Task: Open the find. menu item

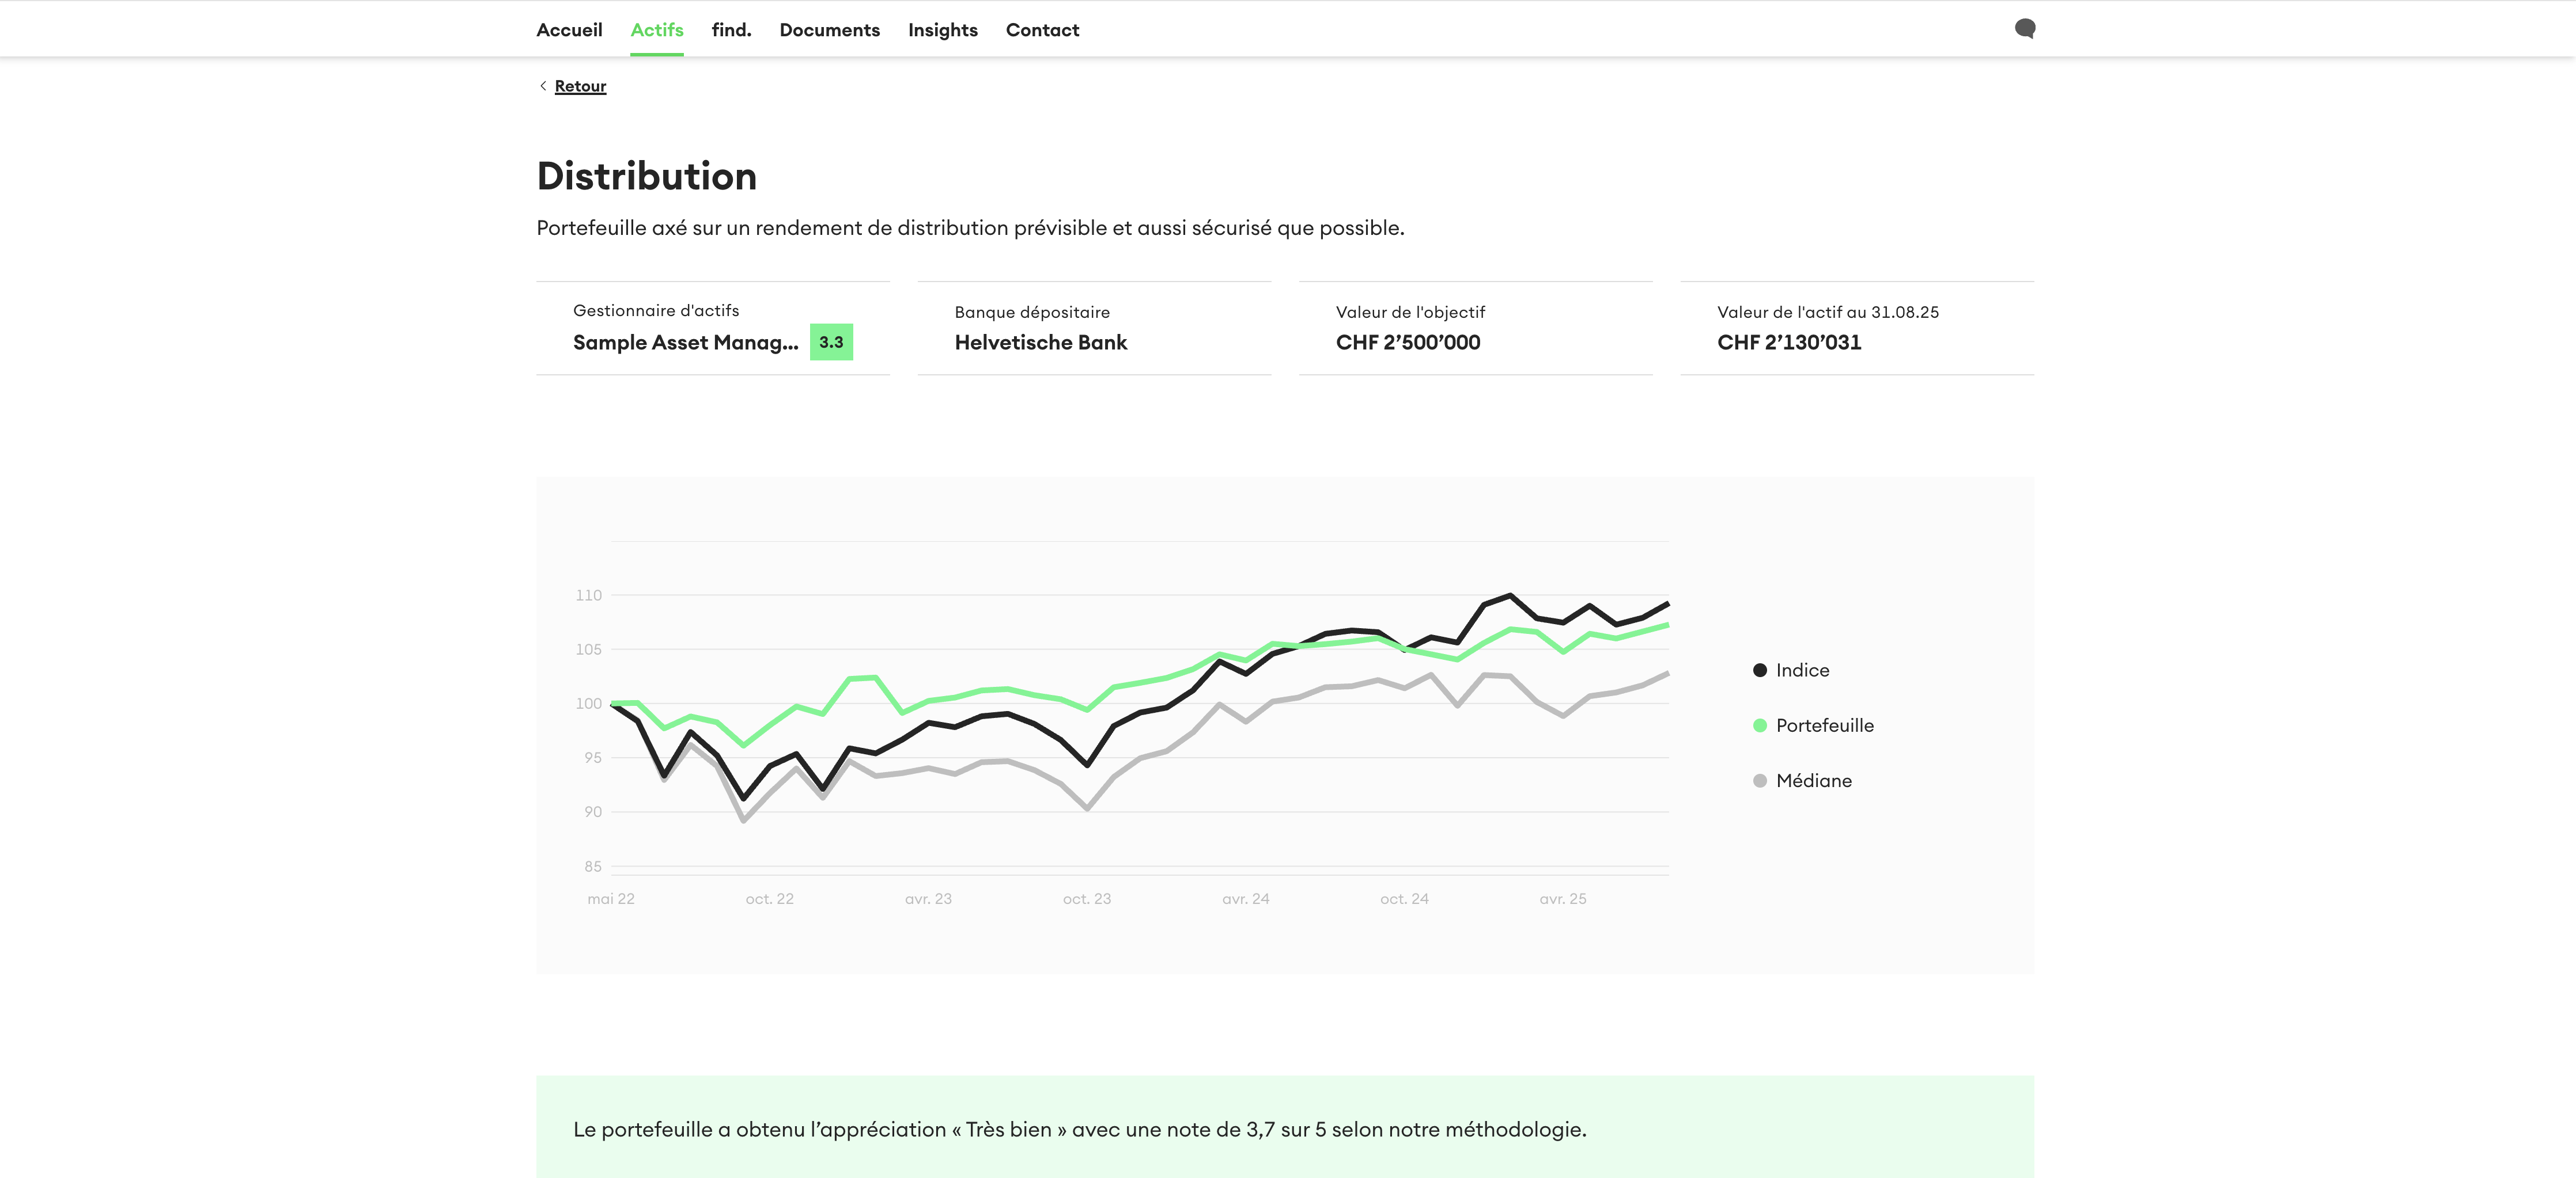Action: click(731, 30)
